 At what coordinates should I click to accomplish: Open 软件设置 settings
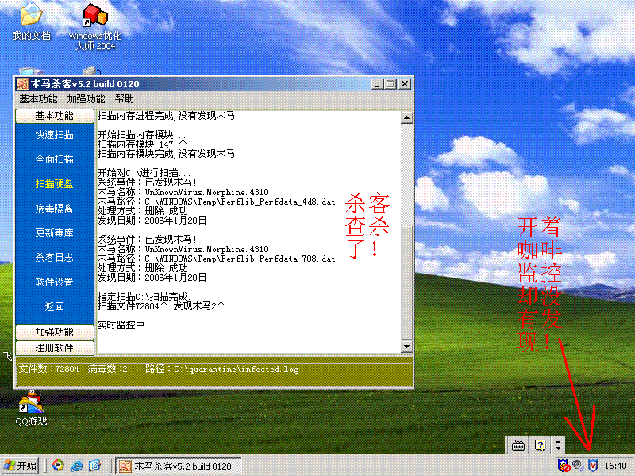(x=54, y=282)
